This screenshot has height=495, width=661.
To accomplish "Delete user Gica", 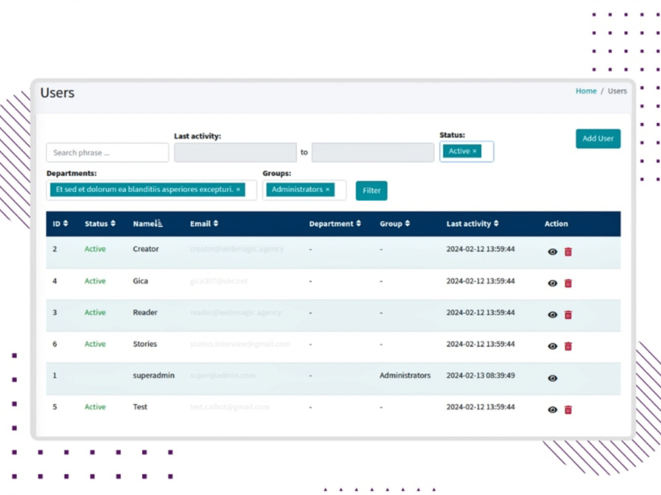I will click(x=568, y=283).
